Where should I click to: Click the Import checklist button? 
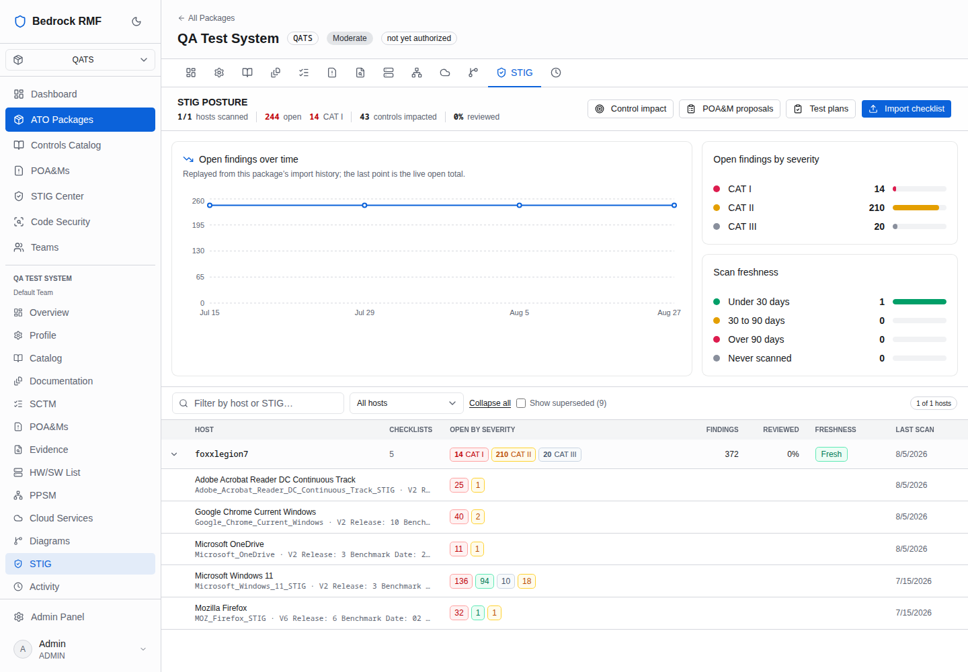(906, 109)
